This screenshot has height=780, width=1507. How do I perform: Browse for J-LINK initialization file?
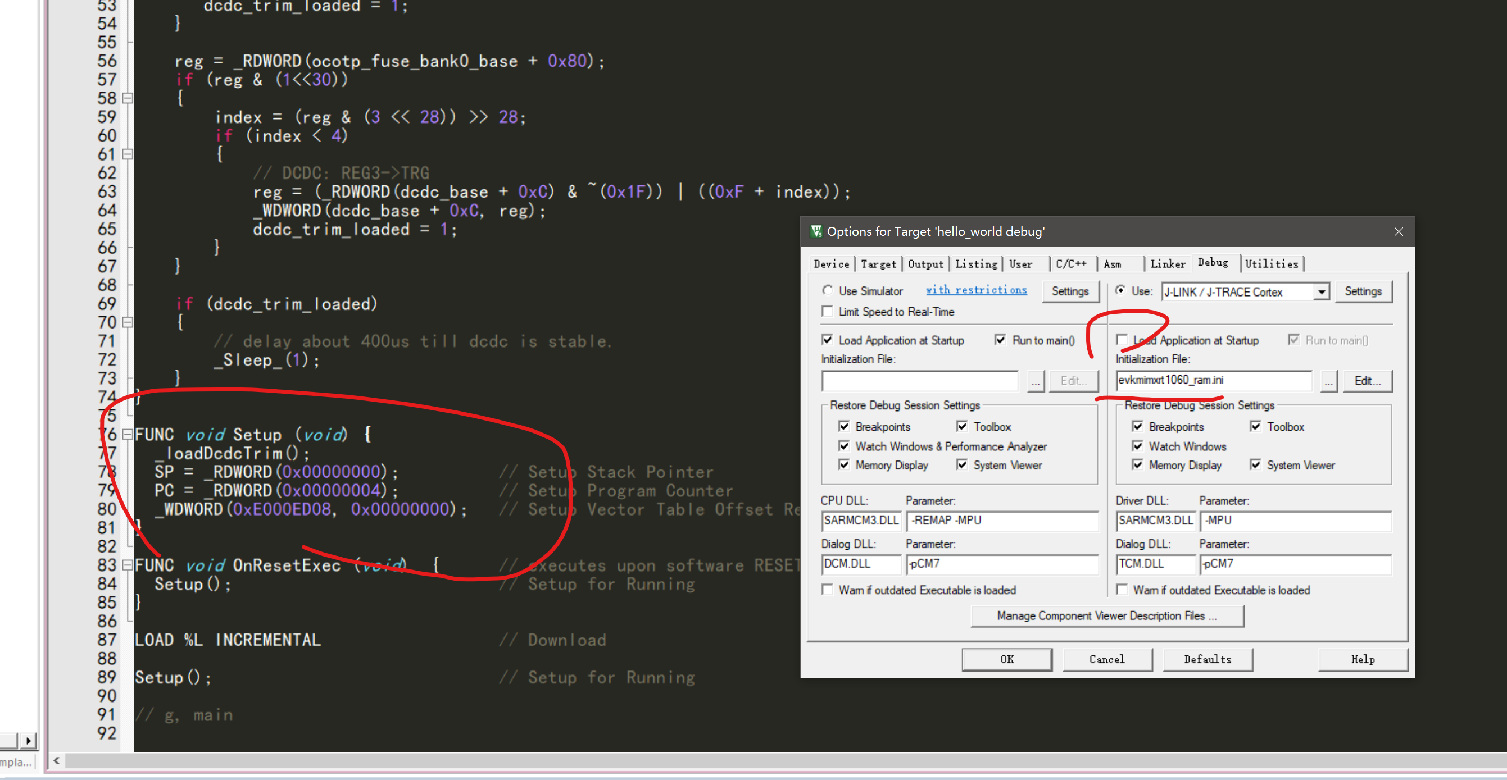click(x=1328, y=381)
